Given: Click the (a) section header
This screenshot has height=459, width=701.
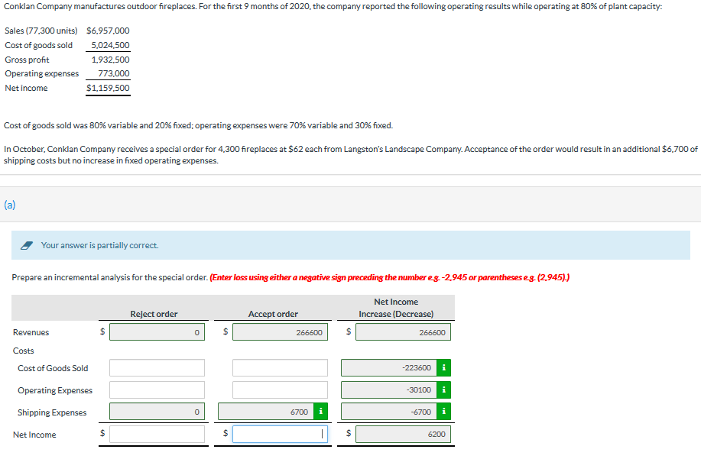Looking at the screenshot, I should click(x=10, y=205).
